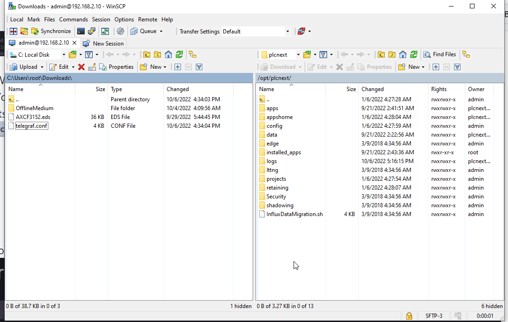This screenshot has width=508, height=322.
Task: Select the AXCF3152.eds file
Action: tap(33, 117)
